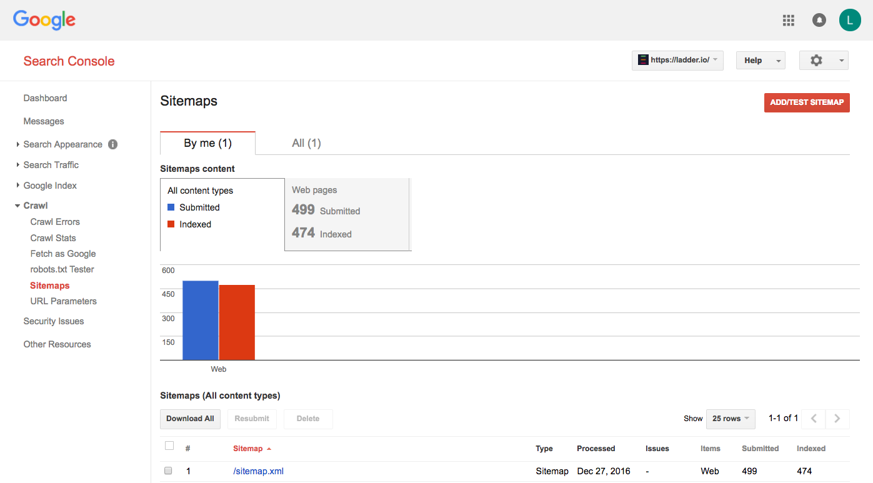Open the /sitemap.xml link
The image size is (873, 483).
pos(258,471)
